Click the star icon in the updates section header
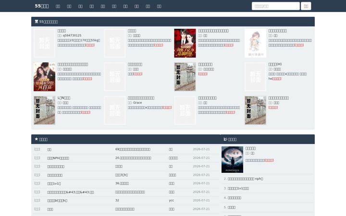This screenshot has width=346, height=216. point(37,139)
